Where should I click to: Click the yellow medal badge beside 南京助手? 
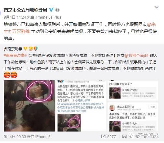click(31, 49)
